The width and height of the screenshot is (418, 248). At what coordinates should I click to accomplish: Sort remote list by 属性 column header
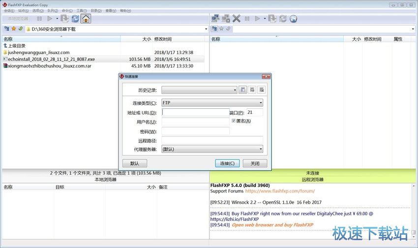tap(401, 39)
